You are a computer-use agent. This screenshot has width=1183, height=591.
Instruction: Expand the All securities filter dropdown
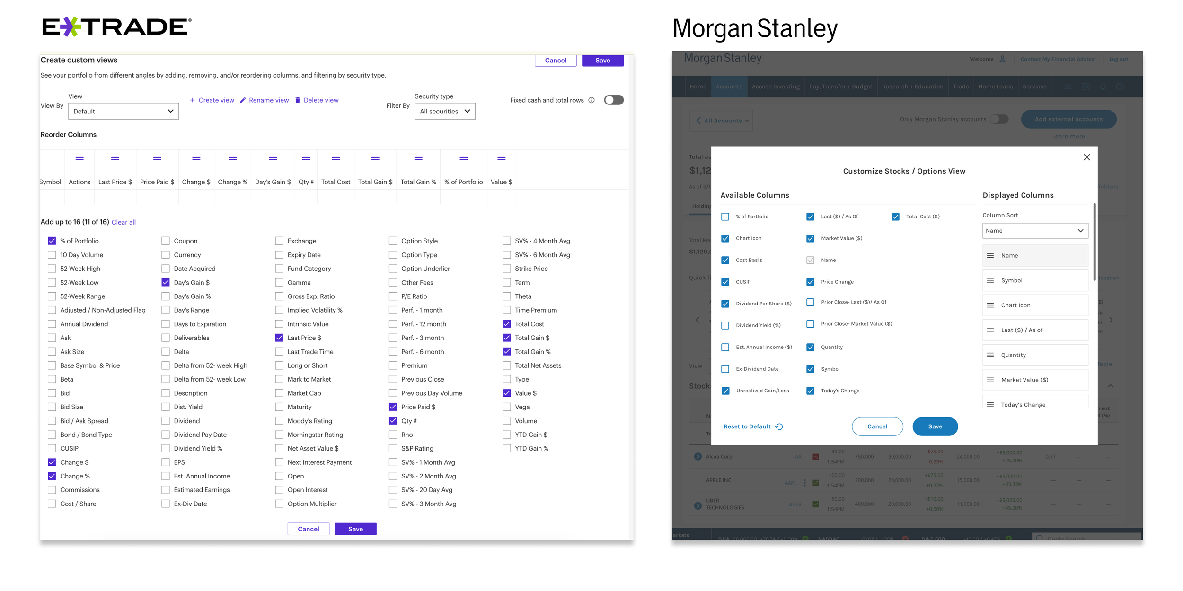(445, 112)
